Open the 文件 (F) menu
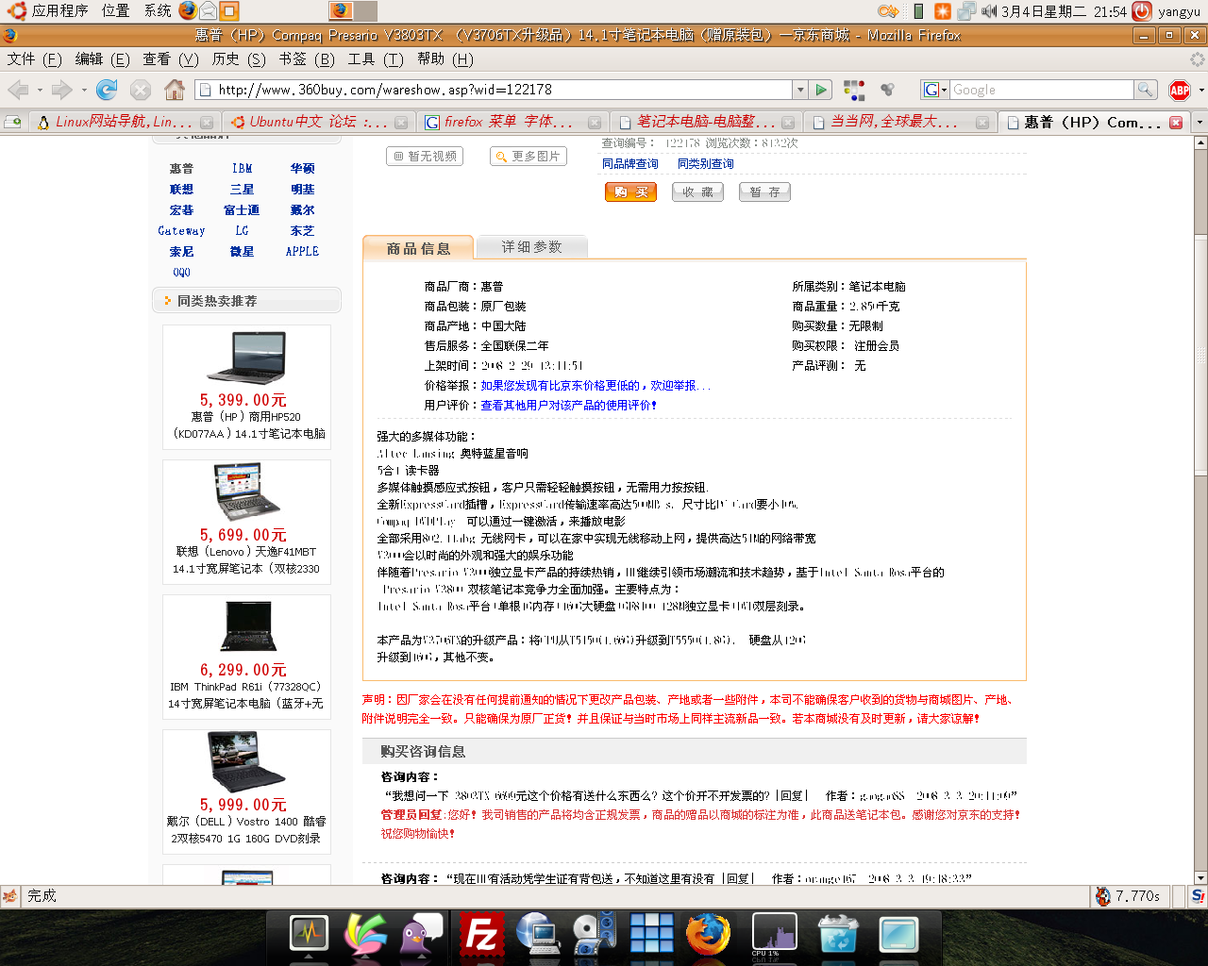 coord(35,58)
